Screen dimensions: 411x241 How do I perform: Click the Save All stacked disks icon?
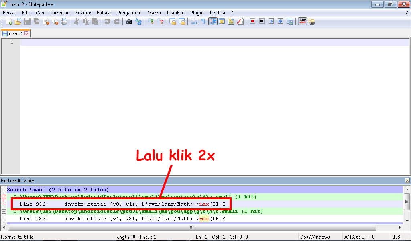pyautogui.click(x=37, y=22)
